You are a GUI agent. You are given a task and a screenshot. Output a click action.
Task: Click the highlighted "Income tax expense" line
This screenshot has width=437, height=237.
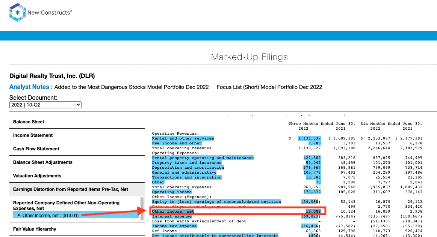coord(174,226)
